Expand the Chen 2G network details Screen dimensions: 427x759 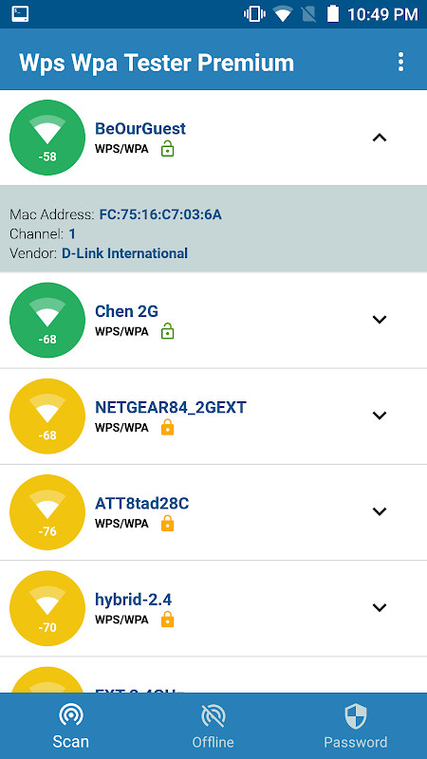[x=379, y=319]
